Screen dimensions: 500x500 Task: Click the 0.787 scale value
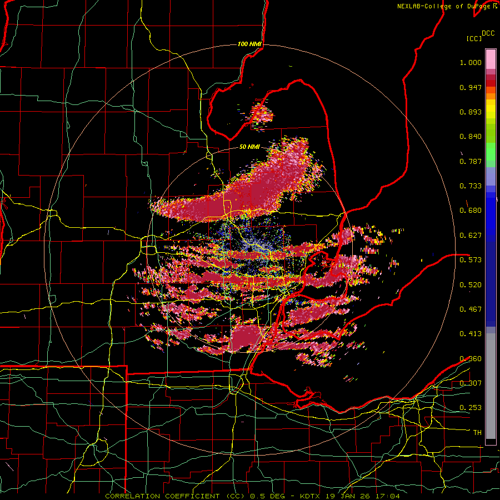[x=471, y=161]
